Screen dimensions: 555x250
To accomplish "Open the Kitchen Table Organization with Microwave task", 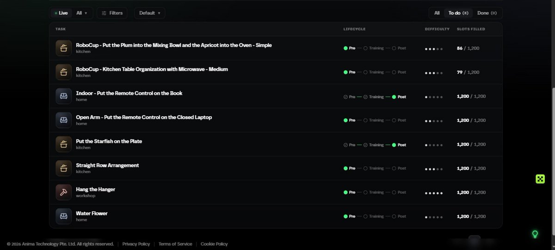I will tap(152, 69).
